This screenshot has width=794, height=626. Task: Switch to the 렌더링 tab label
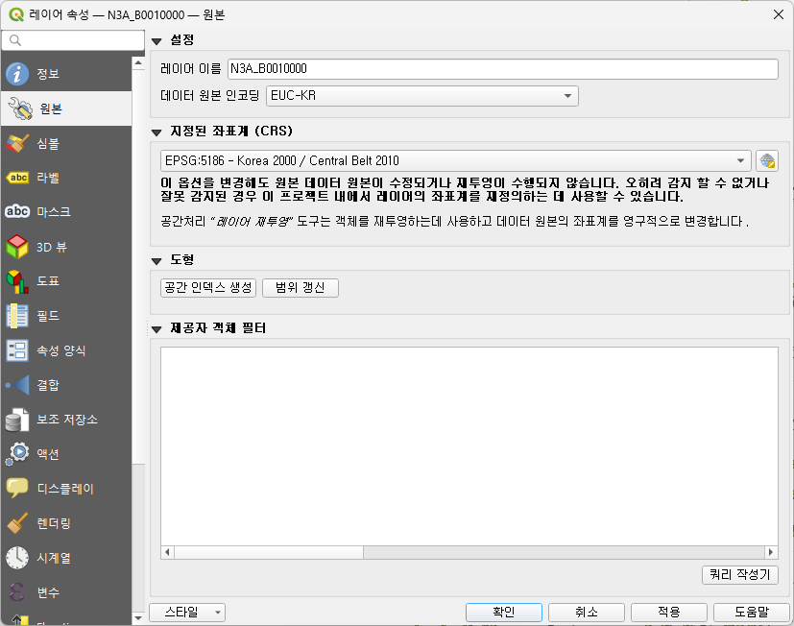tap(54, 523)
